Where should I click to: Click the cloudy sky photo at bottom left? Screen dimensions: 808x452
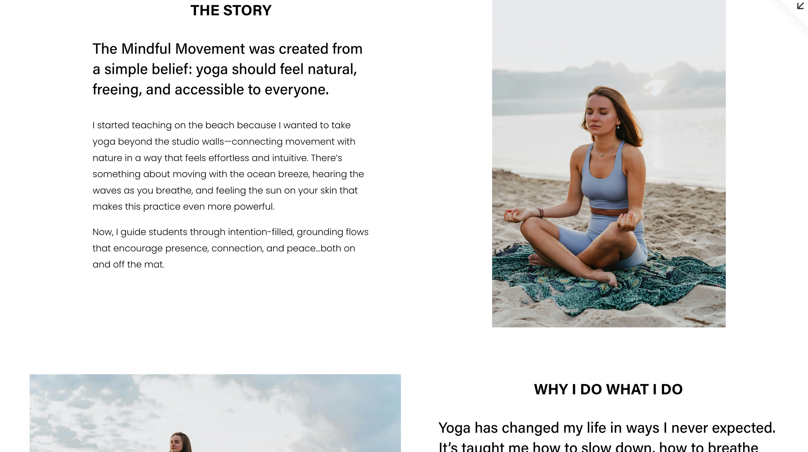tap(215, 413)
